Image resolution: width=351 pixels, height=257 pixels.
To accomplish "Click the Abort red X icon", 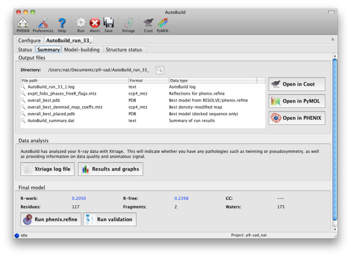I will click(95, 24).
